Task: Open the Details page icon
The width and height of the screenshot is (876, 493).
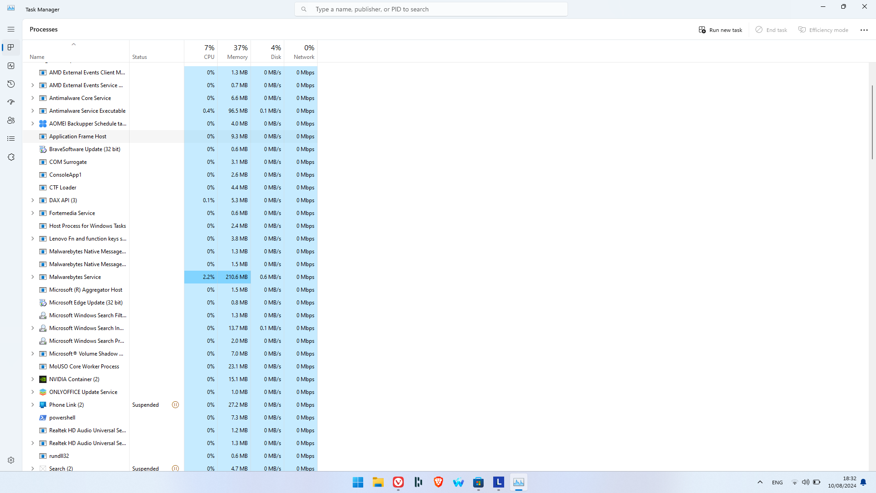Action: click(11, 139)
